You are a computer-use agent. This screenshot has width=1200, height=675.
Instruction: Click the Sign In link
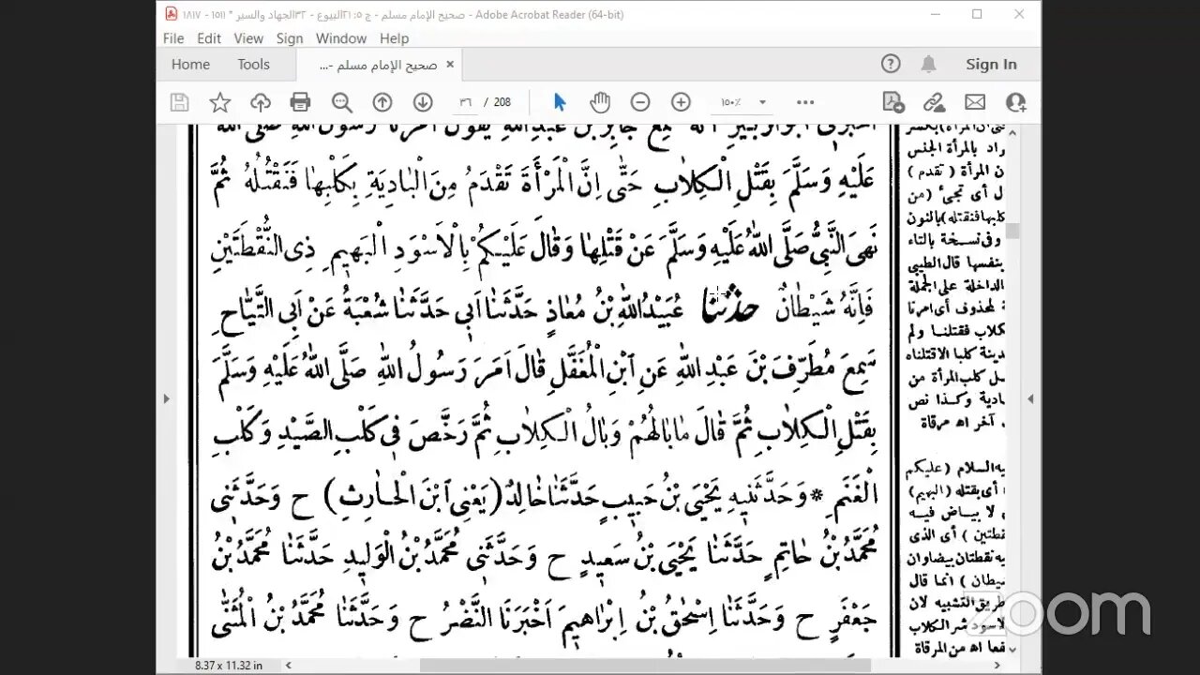pyautogui.click(x=991, y=65)
